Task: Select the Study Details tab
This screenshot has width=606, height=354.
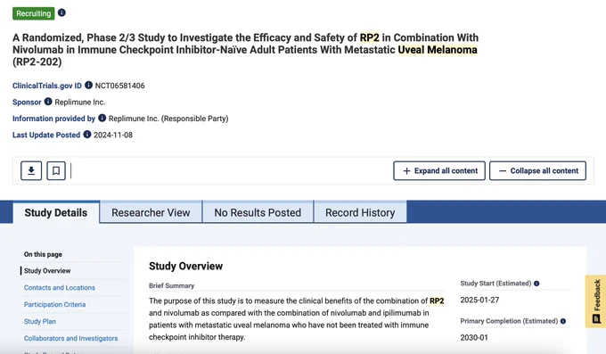Action: pyautogui.click(x=56, y=212)
